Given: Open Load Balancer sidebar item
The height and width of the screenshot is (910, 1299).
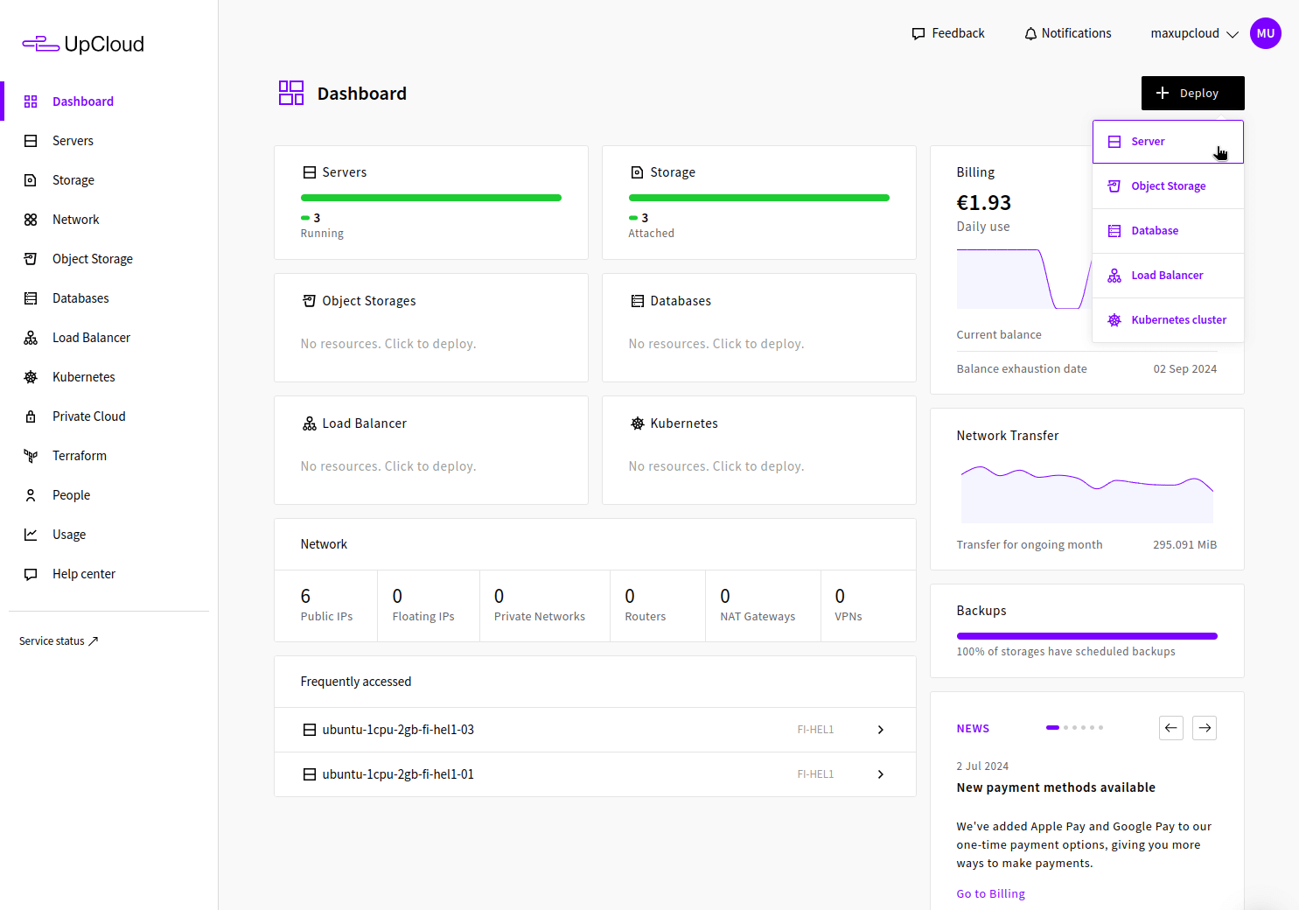Looking at the screenshot, I should pos(108,338).
